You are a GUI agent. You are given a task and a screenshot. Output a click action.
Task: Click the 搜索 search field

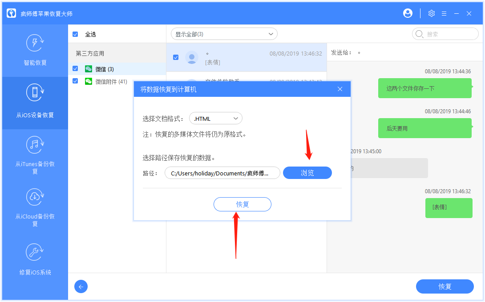pos(445,34)
